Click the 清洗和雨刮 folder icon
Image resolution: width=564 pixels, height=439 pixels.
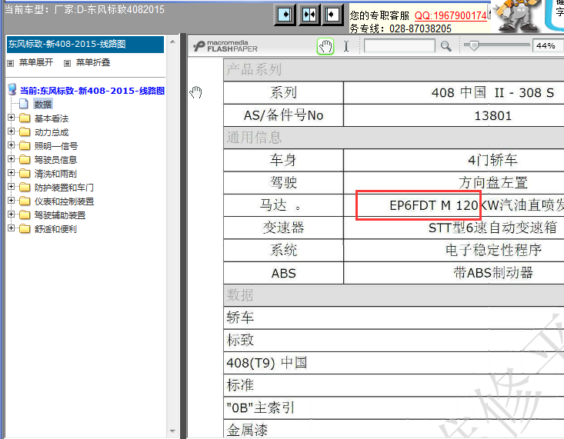pyautogui.click(x=25, y=173)
